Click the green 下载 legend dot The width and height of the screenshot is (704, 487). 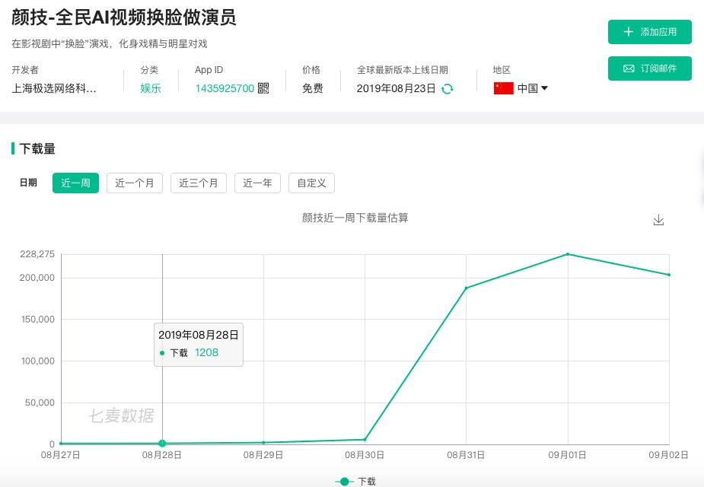344,481
